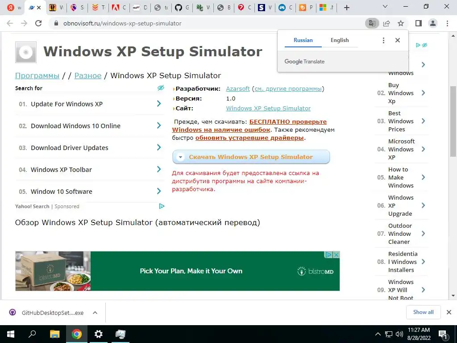
Task: Select Russian in the translate popup
Action: tap(303, 40)
